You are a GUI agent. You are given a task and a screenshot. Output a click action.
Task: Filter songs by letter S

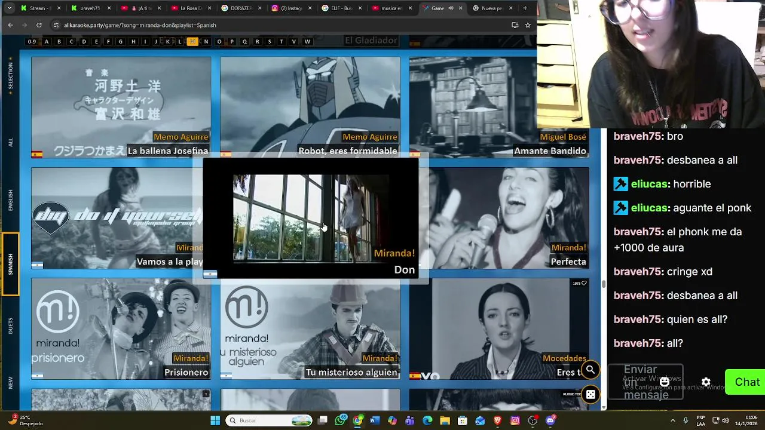click(270, 41)
